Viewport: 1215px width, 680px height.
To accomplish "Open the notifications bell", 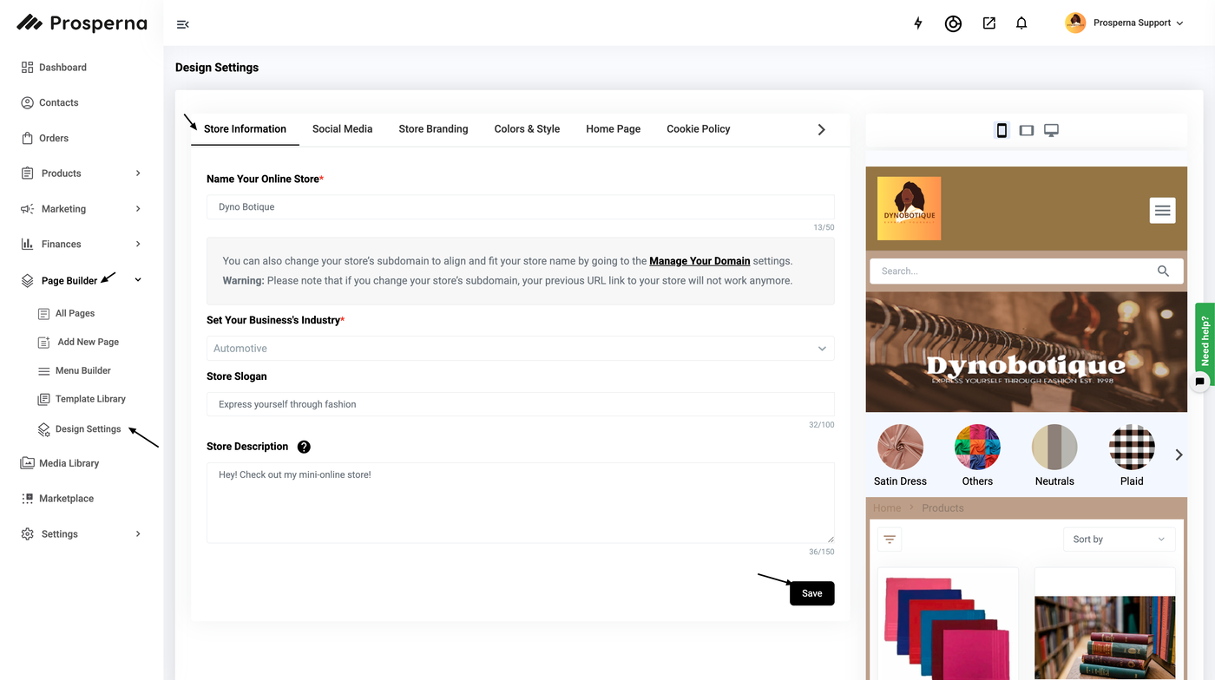I will (1021, 23).
